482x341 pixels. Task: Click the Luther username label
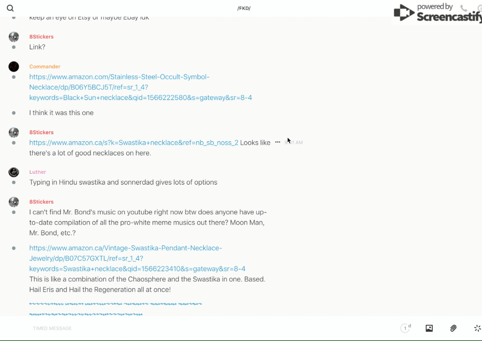[37, 172]
